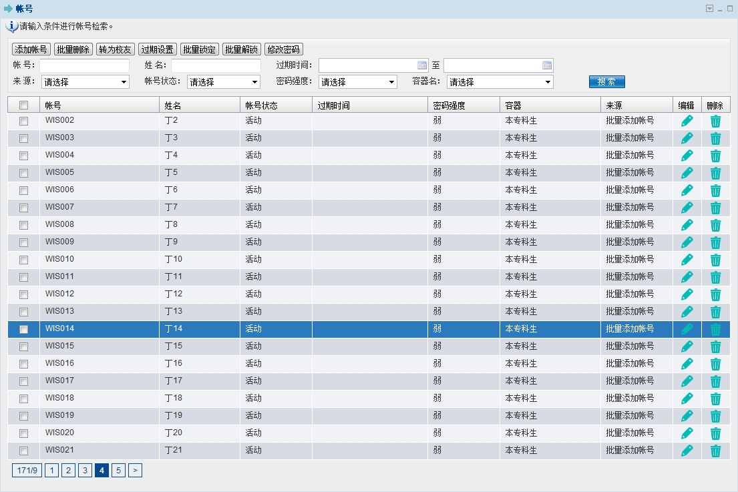Open calendar picker for expiry start date
The image size is (738, 492).
click(x=422, y=65)
